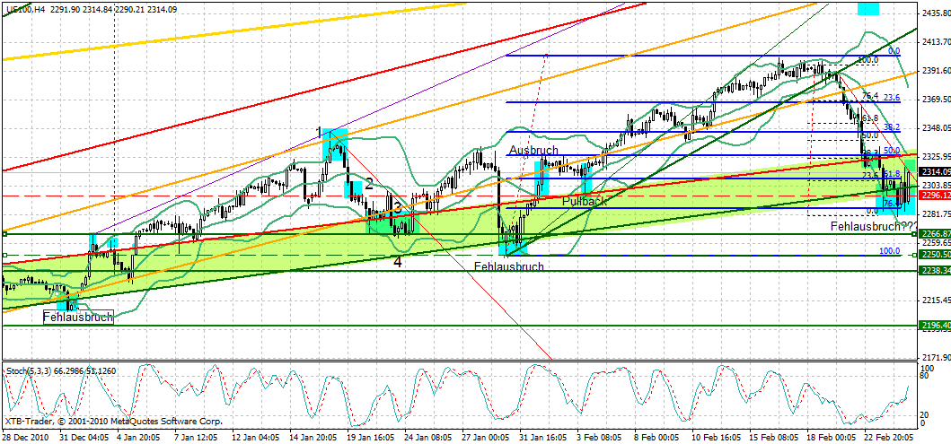
Task: Select the boxed Fehlausbruch label near 31 Dec
Action: point(78,317)
